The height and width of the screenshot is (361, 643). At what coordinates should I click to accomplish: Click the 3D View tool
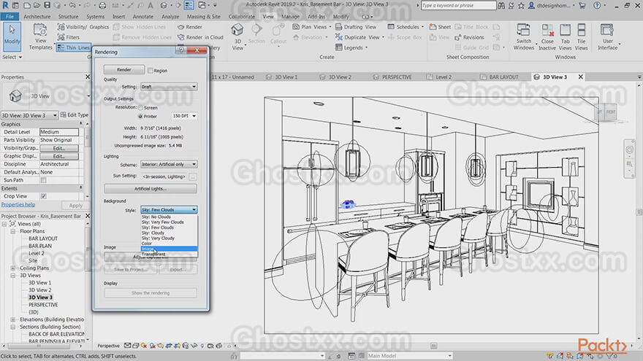click(237, 37)
